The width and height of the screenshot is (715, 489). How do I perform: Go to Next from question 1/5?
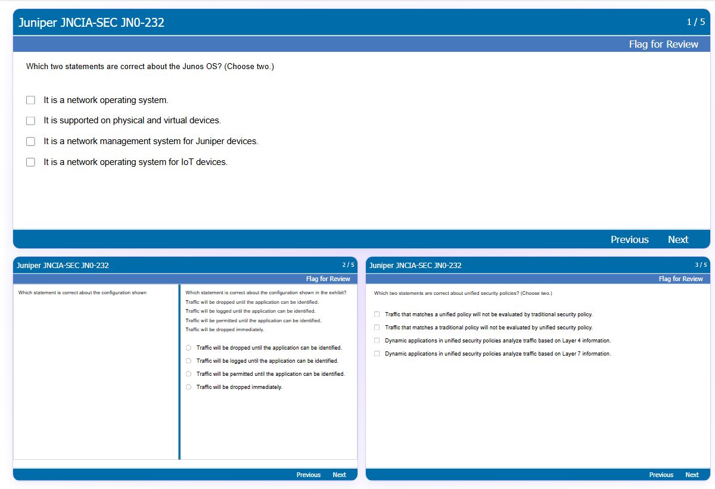pos(678,239)
